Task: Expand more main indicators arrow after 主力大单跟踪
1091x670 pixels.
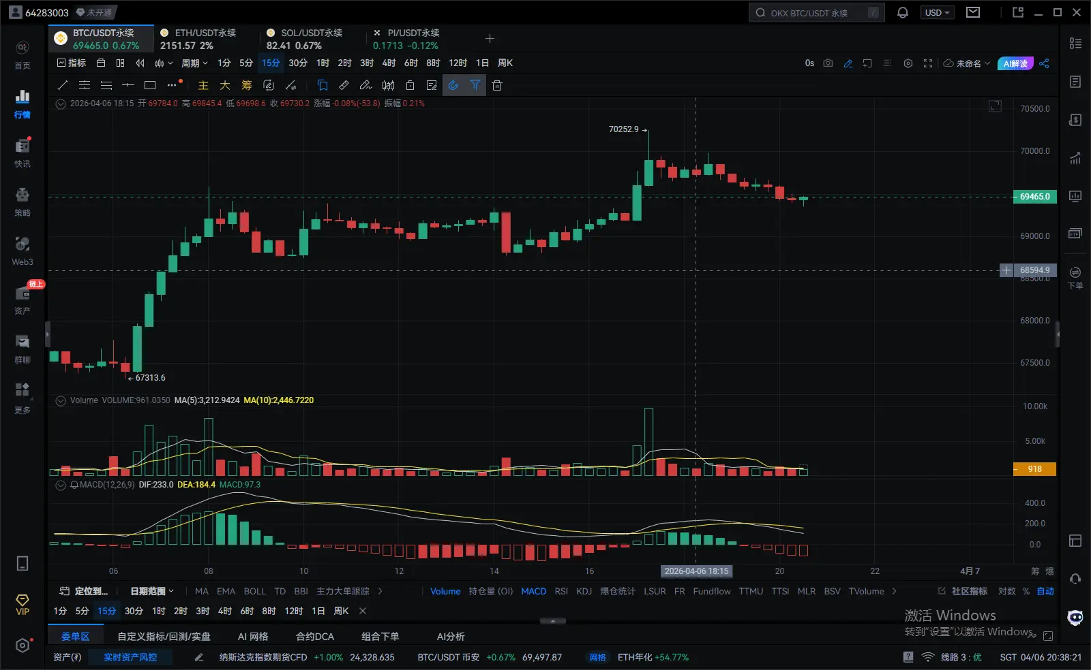Action: pos(380,591)
